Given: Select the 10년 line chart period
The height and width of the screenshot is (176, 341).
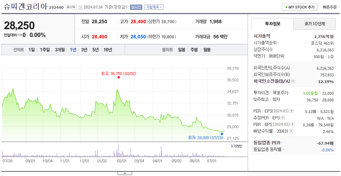Looking at the screenshot, I should 108,50.
